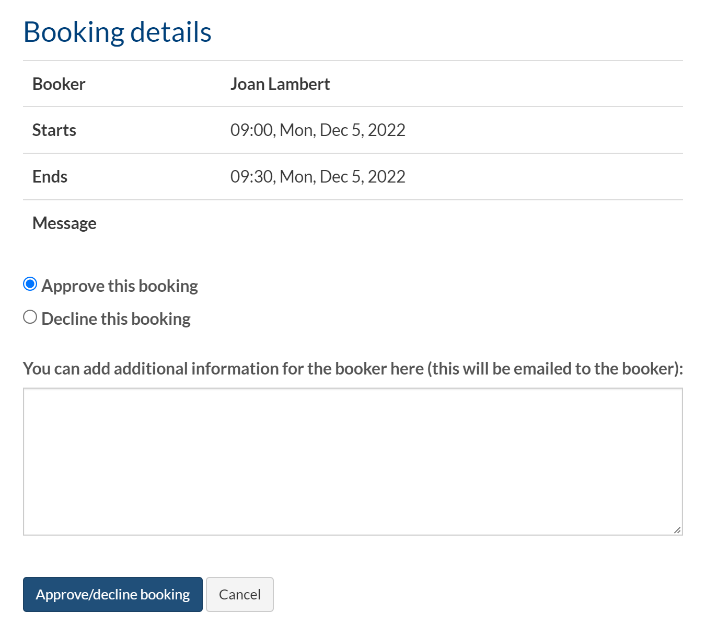Select the 'Approve this booking' radio button
706x635 pixels.
(x=30, y=285)
